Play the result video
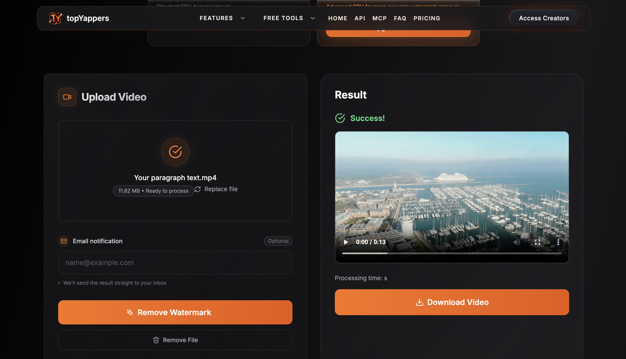626x359 pixels. click(346, 242)
